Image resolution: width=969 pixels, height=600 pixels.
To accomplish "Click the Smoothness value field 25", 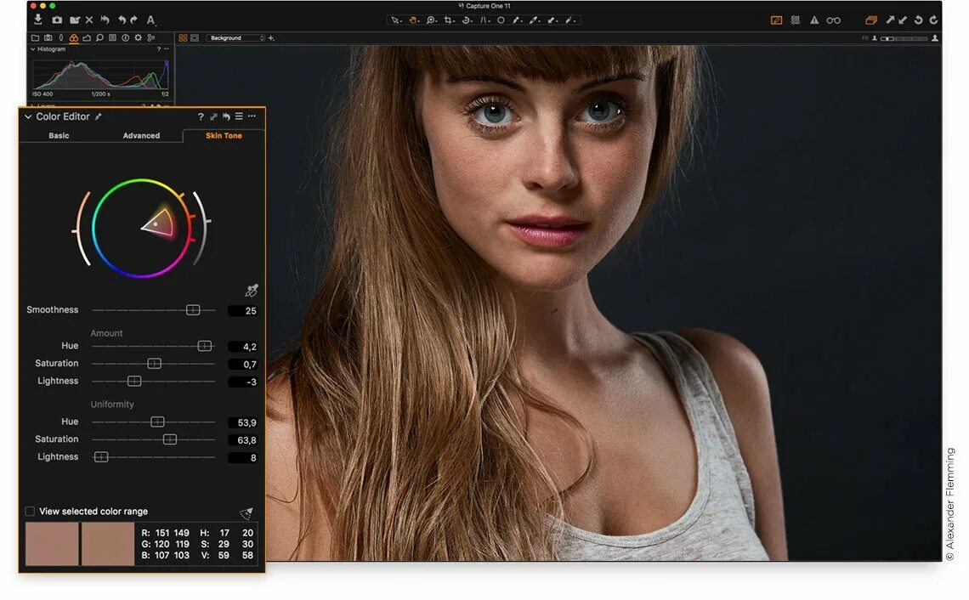I will tap(243, 311).
